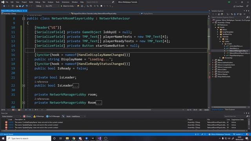Image resolution: width=251 pixels, height=141 pixels.
Task: Open Unity icon on Windows taskbar
Action: (x=93, y=138)
